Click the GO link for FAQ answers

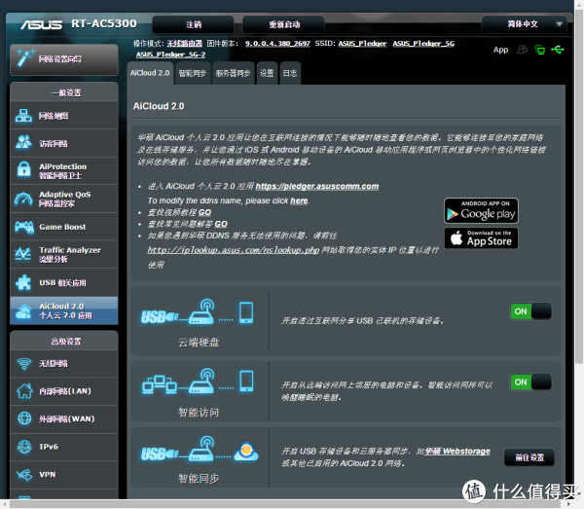[x=221, y=224]
